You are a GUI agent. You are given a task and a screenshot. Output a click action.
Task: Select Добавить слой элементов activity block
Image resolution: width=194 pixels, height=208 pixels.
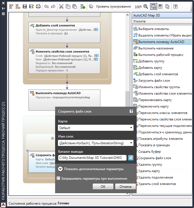coord(64,32)
